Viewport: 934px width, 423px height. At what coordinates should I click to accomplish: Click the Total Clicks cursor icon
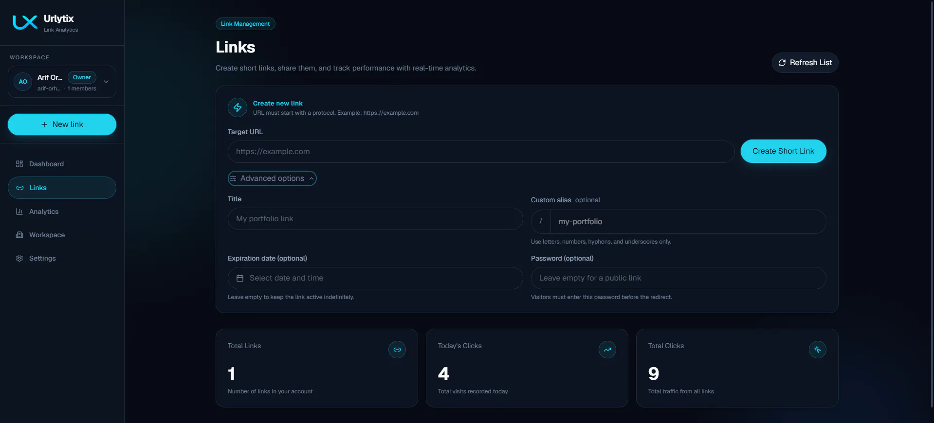tap(818, 350)
